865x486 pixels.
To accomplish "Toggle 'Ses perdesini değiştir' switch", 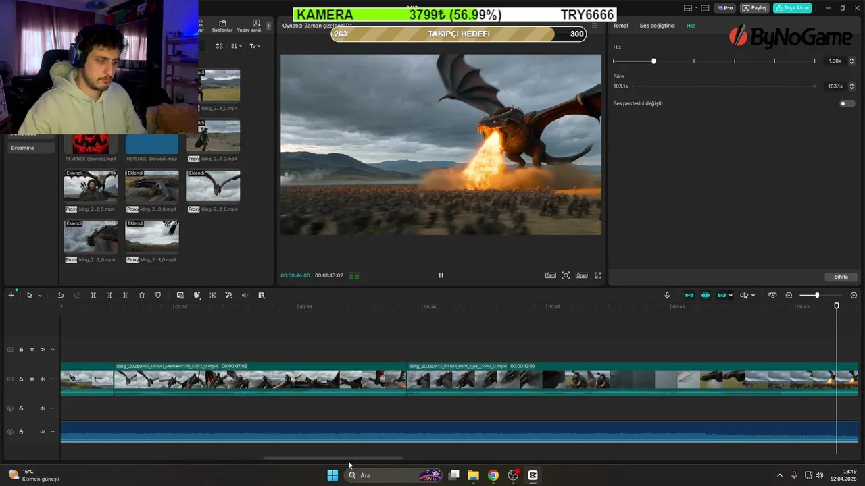I will [847, 103].
